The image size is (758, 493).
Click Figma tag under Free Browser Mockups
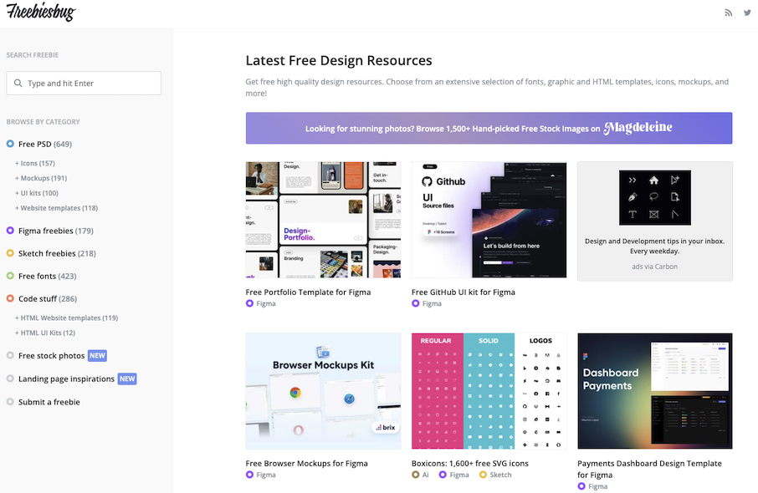pos(260,475)
